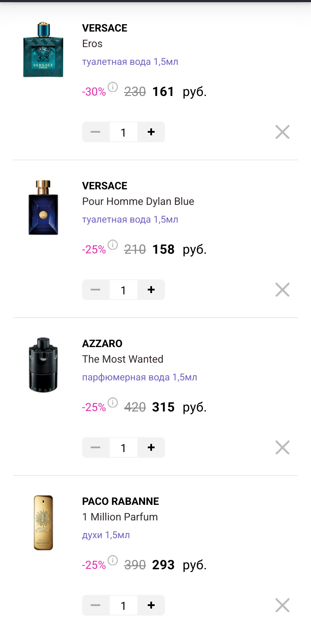Open the Versace Eros bottle thumbnail
The width and height of the screenshot is (311, 622).
[x=43, y=50]
